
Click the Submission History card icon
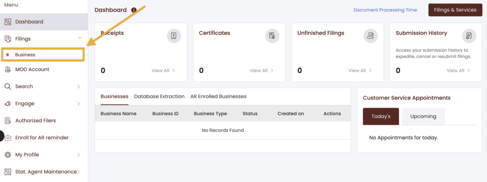[x=469, y=36]
